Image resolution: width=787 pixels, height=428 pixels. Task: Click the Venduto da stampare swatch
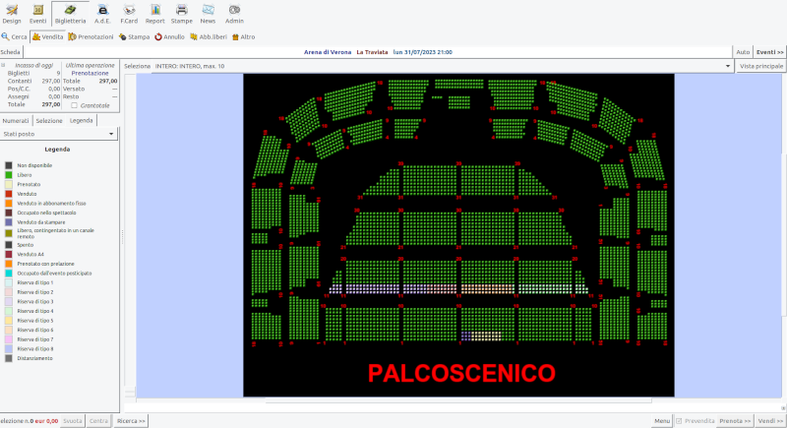tap(9, 222)
